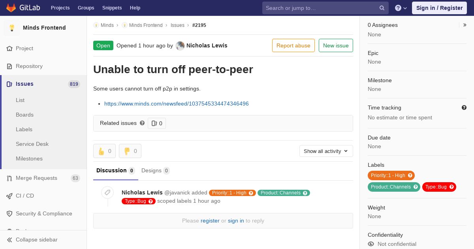Collapse the right sidebar with chevrons
Screen dimensions: 474x249
[465, 25]
